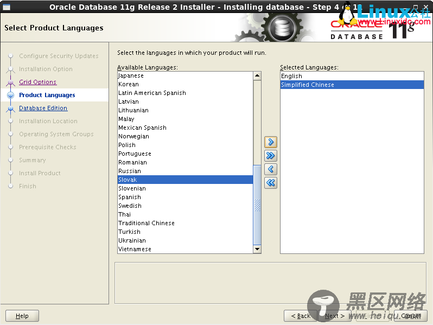This screenshot has width=433, height=325.
Task: Select Latin American Spanish language
Action: click(x=185, y=93)
